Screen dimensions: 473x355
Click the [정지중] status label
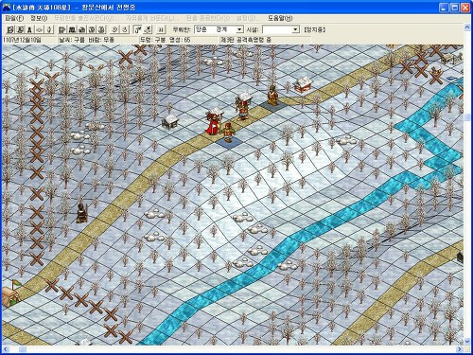[314, 29]
